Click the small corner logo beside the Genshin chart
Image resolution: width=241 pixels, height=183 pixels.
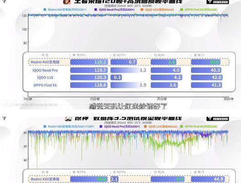(4, 118)
